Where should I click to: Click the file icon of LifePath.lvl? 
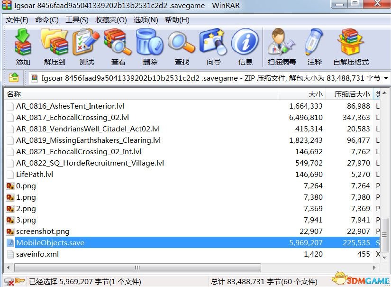pyautogui.click(x=10, y=175)
